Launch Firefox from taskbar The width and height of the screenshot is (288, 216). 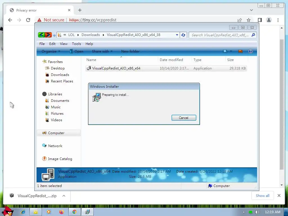(61, 212)
